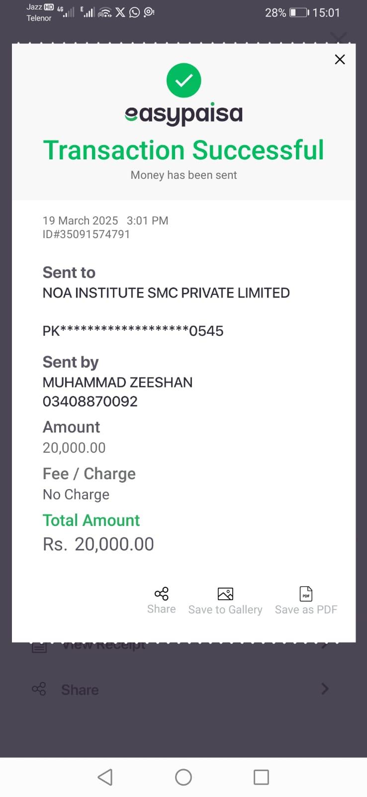Tap the Save as PDF file icon

pos(306,594)
